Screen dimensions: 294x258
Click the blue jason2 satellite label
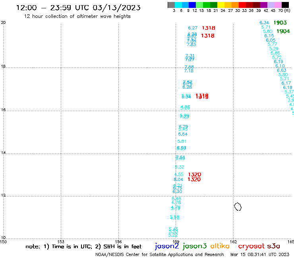tap(167, 246)
